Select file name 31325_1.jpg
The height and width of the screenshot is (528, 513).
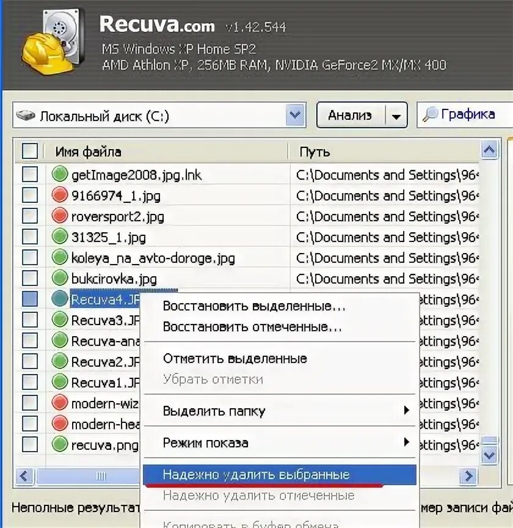pos(108,237)
